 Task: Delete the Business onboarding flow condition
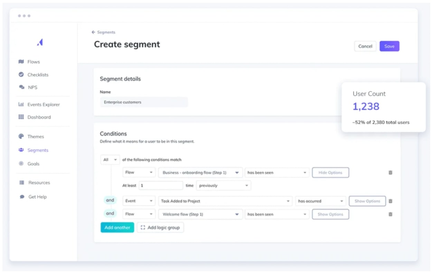point(391,173)
